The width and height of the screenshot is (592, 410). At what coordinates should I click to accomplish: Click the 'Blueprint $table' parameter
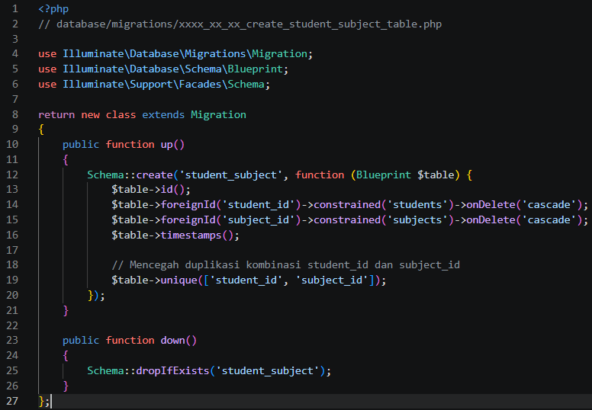[x=405, y=175]
